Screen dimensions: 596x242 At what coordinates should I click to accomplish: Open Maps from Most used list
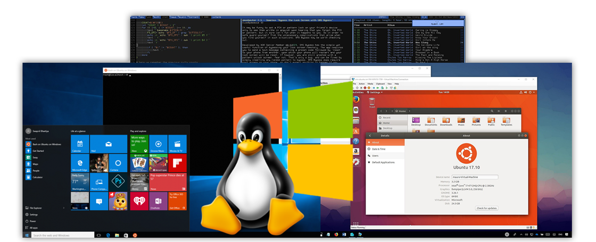32,164
